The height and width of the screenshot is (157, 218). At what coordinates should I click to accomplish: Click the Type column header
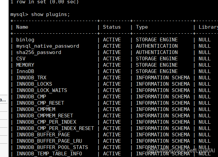142,27
